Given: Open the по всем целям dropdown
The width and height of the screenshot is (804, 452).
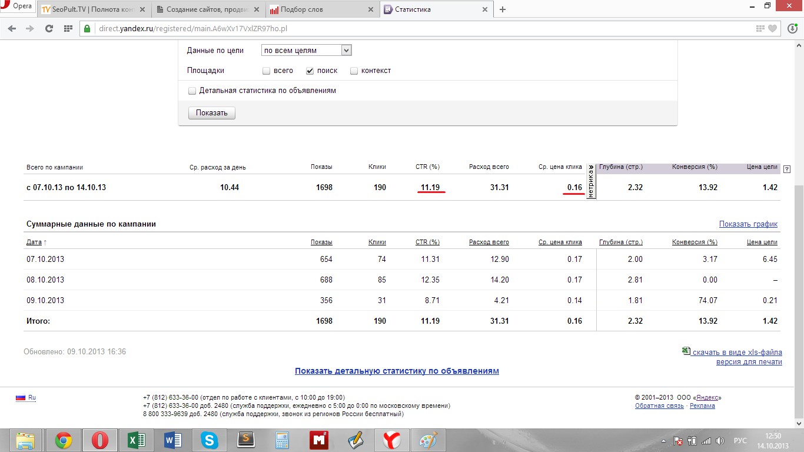Looking at the screenshot, I should coord(306,51).
